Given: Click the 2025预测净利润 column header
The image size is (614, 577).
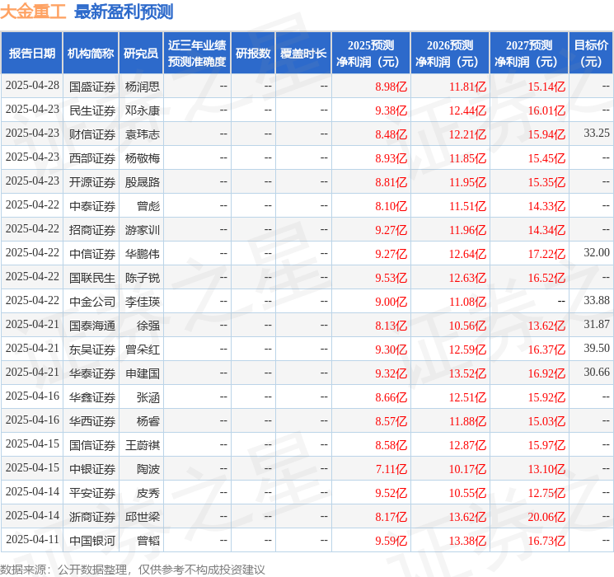Looking at the screenshot, I should (x=371, y=54).
